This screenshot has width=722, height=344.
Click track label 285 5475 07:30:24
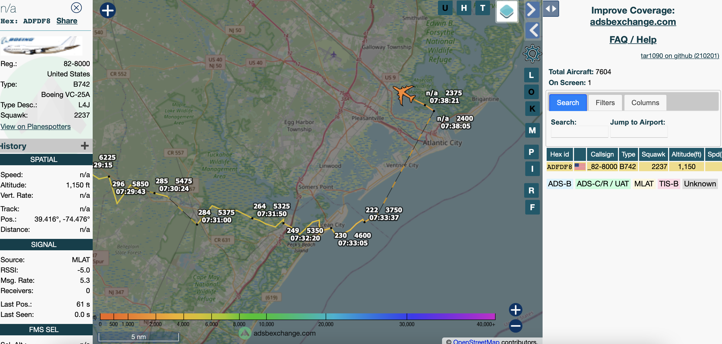pos(174,185)
